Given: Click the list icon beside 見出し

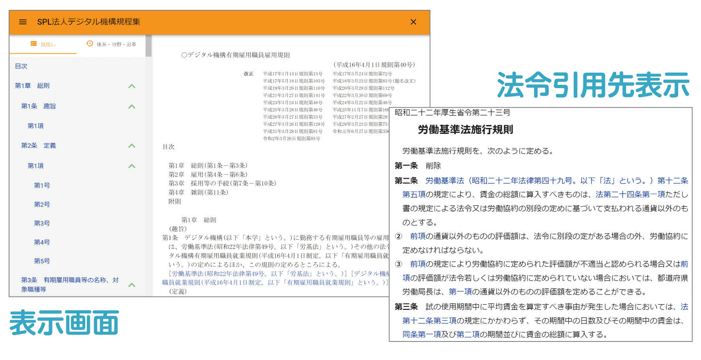Looking at the screenshot, I should click(34, 44).
